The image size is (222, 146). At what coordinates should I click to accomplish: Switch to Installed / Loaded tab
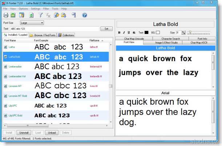pos(16,35)
